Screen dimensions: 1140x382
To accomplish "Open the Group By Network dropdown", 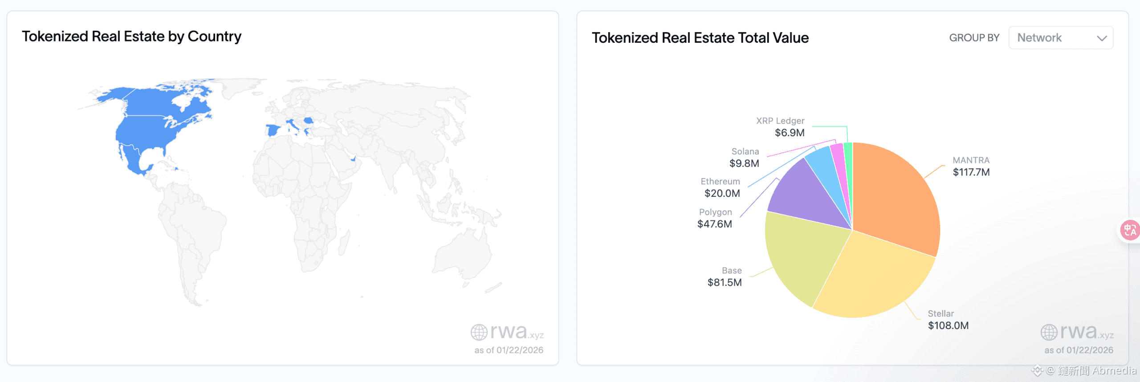I will (1060, 38).
